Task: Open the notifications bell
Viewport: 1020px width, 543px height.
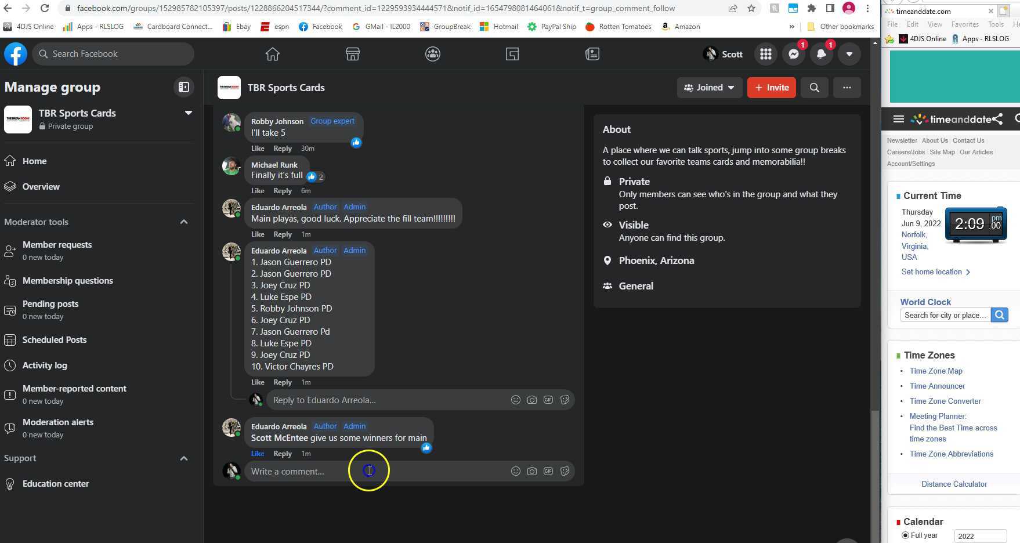Action: pos(821,54)
